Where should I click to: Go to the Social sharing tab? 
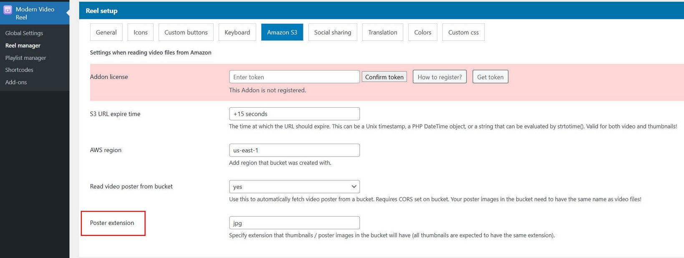coord(333,32)
